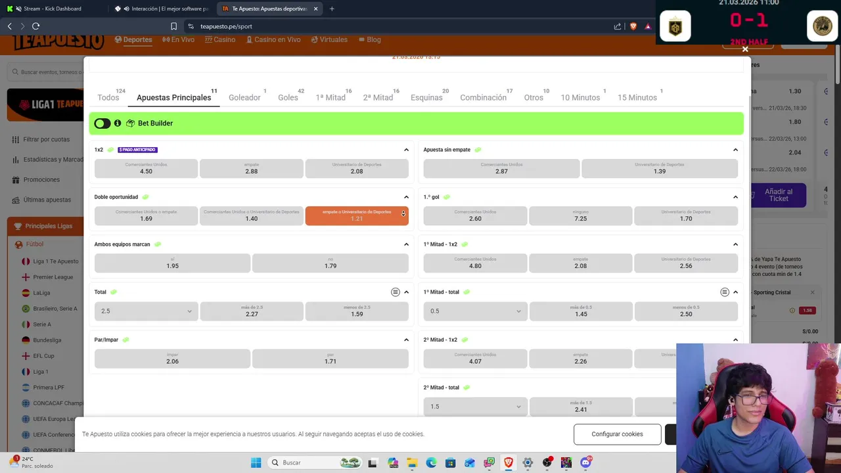Bet on Comerciantes Unidos 4.50 in 1x2
The image size is (841, 473).
(x=146, y=168)
